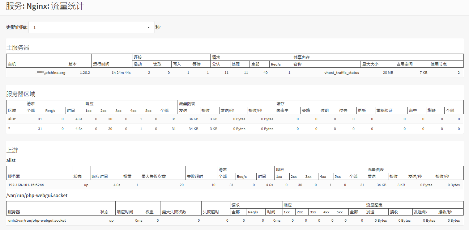Click the 使用节点 column header
Screen dimensions: 469x230
[x=438, y=64]
